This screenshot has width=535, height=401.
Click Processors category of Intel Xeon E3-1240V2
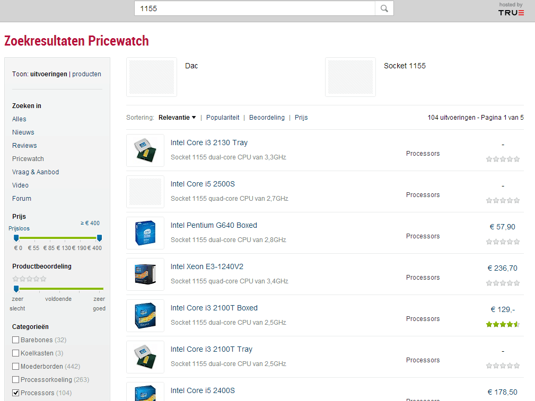pos(423,277)
